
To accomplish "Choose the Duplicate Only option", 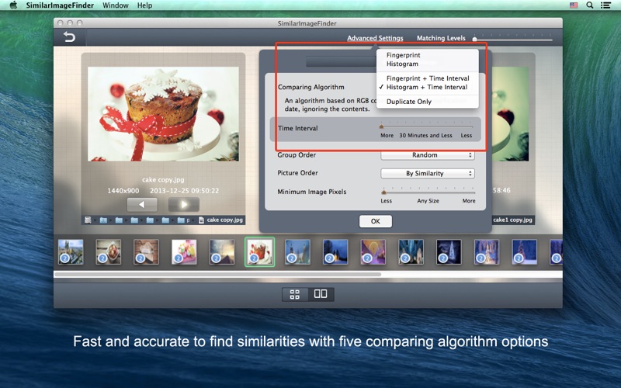I will (409, 102).
